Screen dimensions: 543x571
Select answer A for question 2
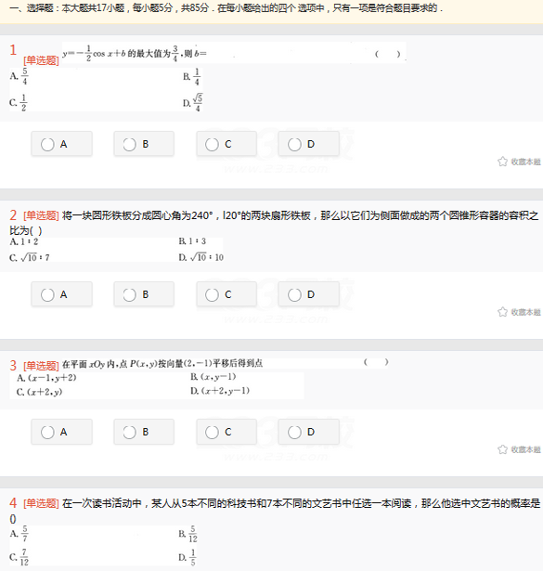61,294
